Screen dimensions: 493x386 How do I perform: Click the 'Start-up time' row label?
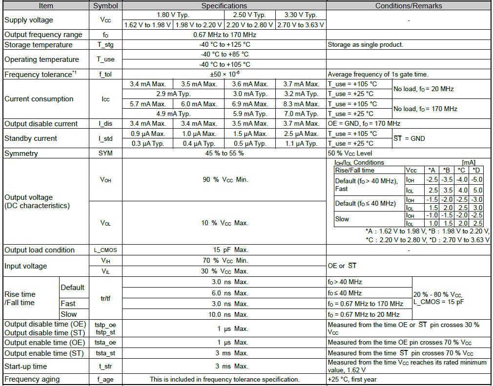(x=27, y=366)
